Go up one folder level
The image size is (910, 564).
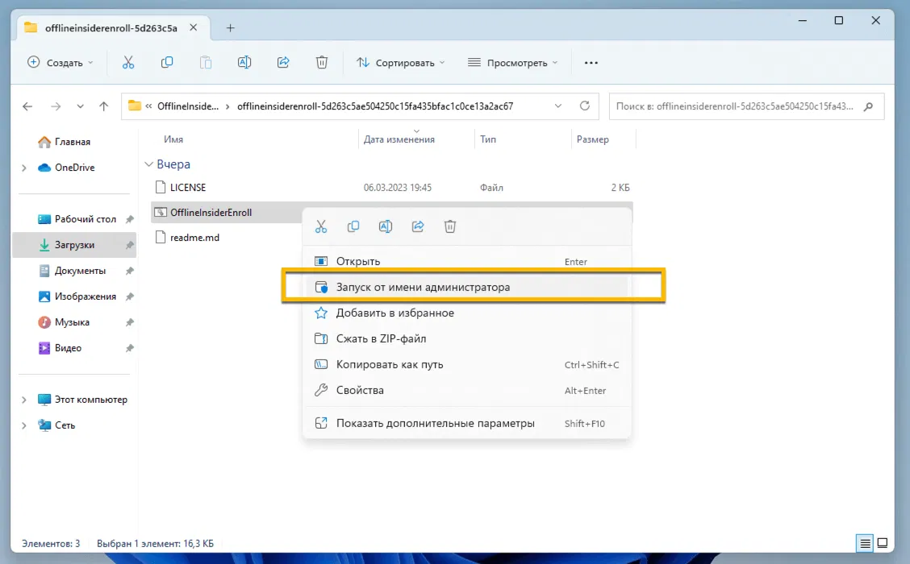tap(104, 106)
